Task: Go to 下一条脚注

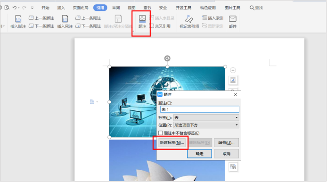Action: click(x=41, y=26)
